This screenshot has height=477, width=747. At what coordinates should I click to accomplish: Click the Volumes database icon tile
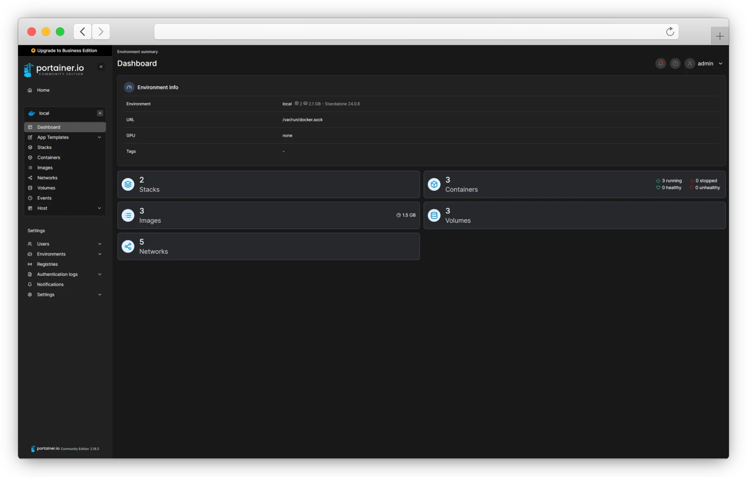click(x=434, y=215)
